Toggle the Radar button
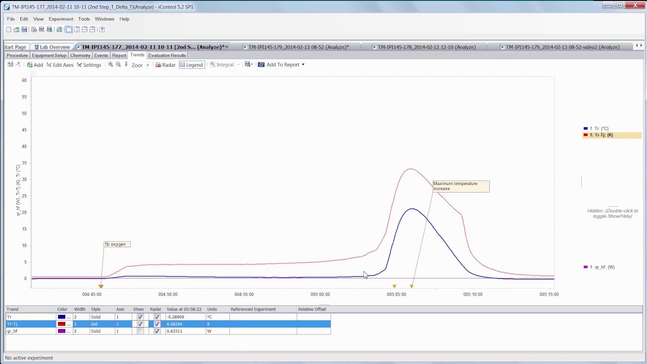 pyautogui.click(x=165, y=65)
